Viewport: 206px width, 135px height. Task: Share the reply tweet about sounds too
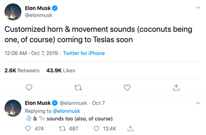(x=130, y=129)
